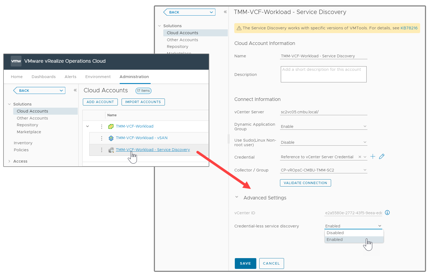Click the vCenter Server input field
This screenshot has width=429, height=274.
pyautogui.click(x=324, y=112)
